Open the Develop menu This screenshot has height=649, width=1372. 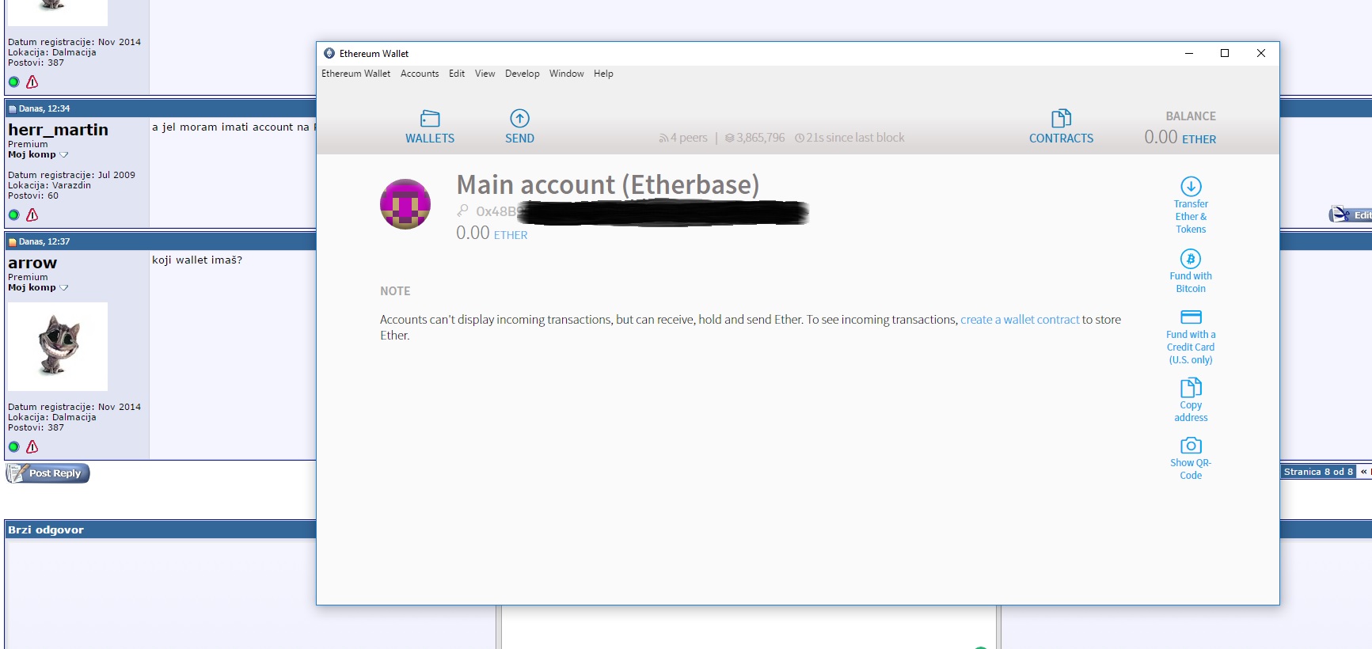click(522, 74)
